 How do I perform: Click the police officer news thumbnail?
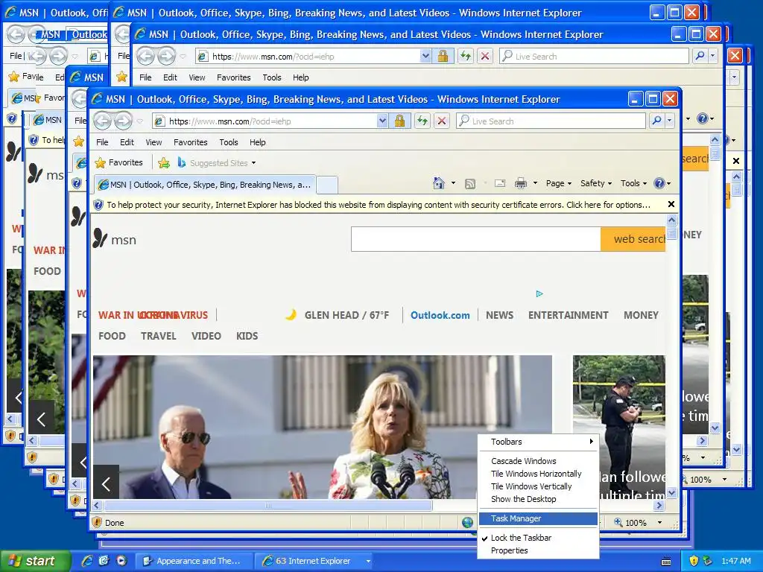[618, 427]
